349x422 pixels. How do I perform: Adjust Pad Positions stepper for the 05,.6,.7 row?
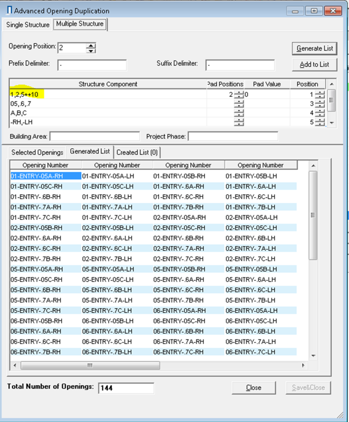point(239,103)
